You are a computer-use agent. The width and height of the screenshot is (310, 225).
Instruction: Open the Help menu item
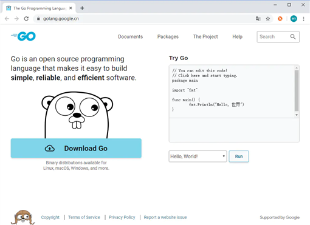(237, 36)
